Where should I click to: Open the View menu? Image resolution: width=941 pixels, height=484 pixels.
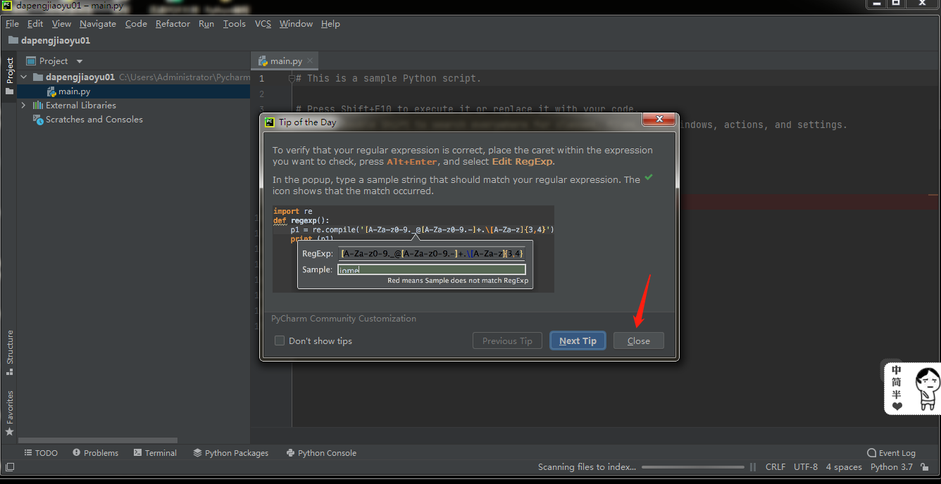coord(61,23)
